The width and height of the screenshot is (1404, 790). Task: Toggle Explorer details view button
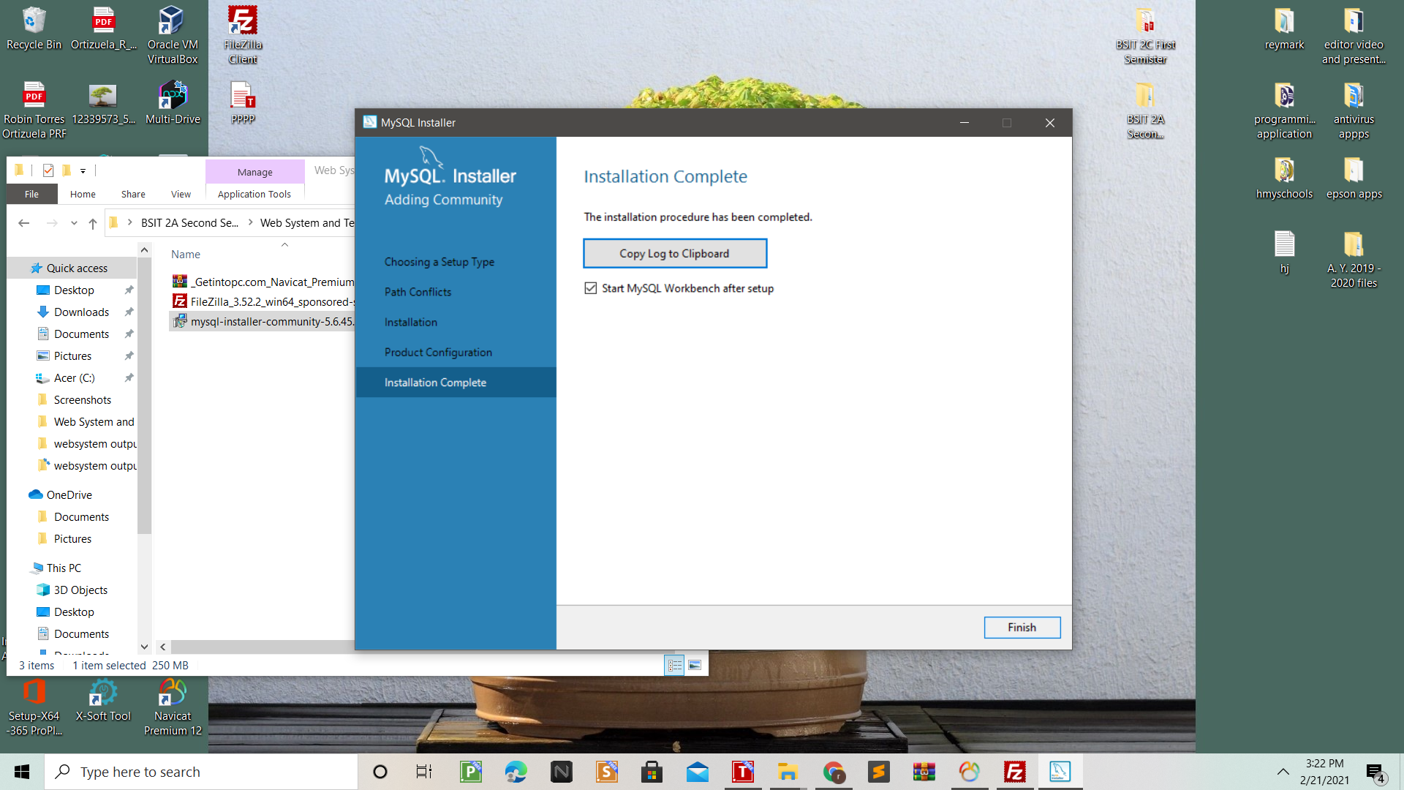[674, 665]
